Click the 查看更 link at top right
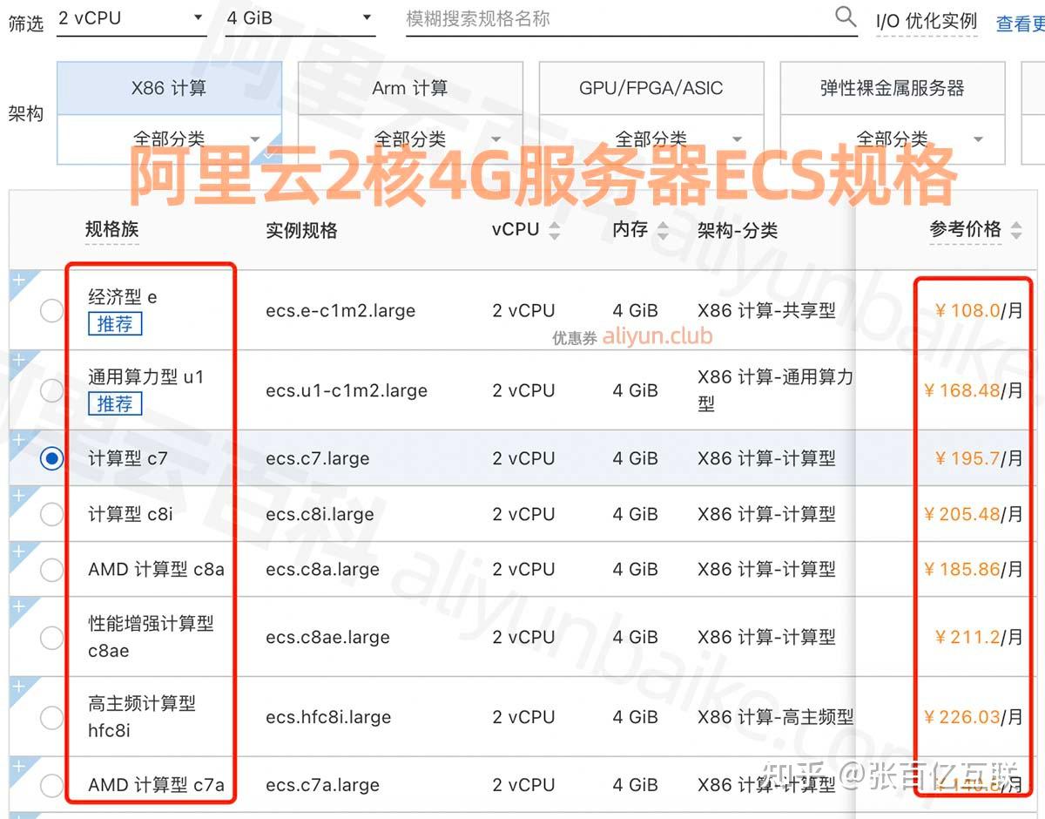This screenshot has width=1045, height=819. pyautogui.click(x=1023, y=23)
